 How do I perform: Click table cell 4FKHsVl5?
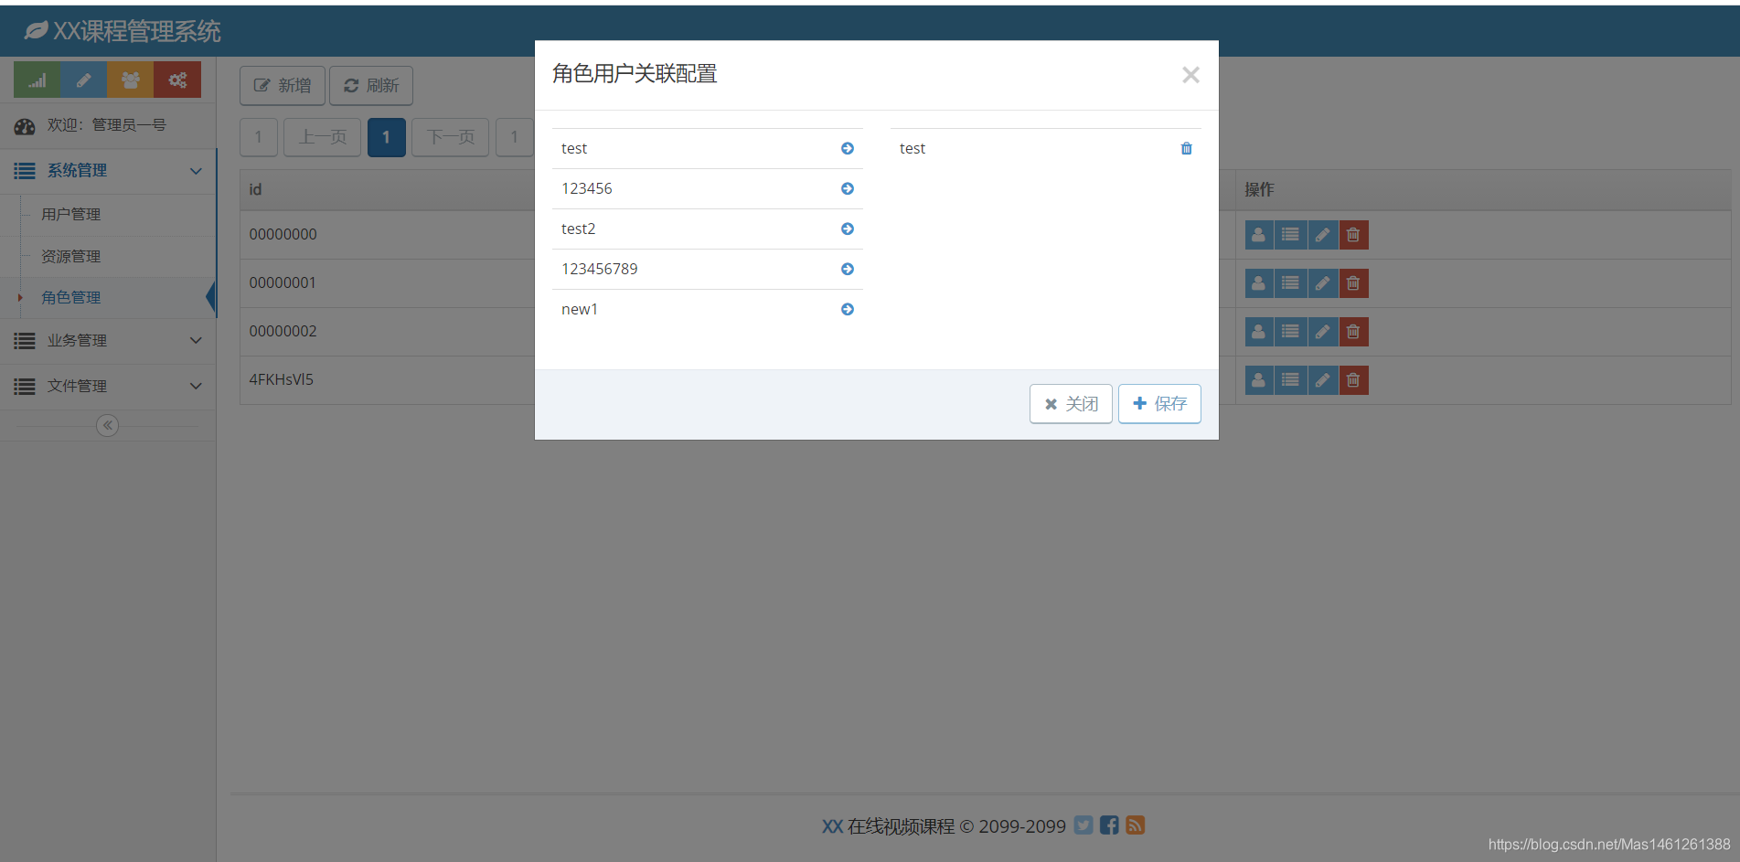coord(282,379)
